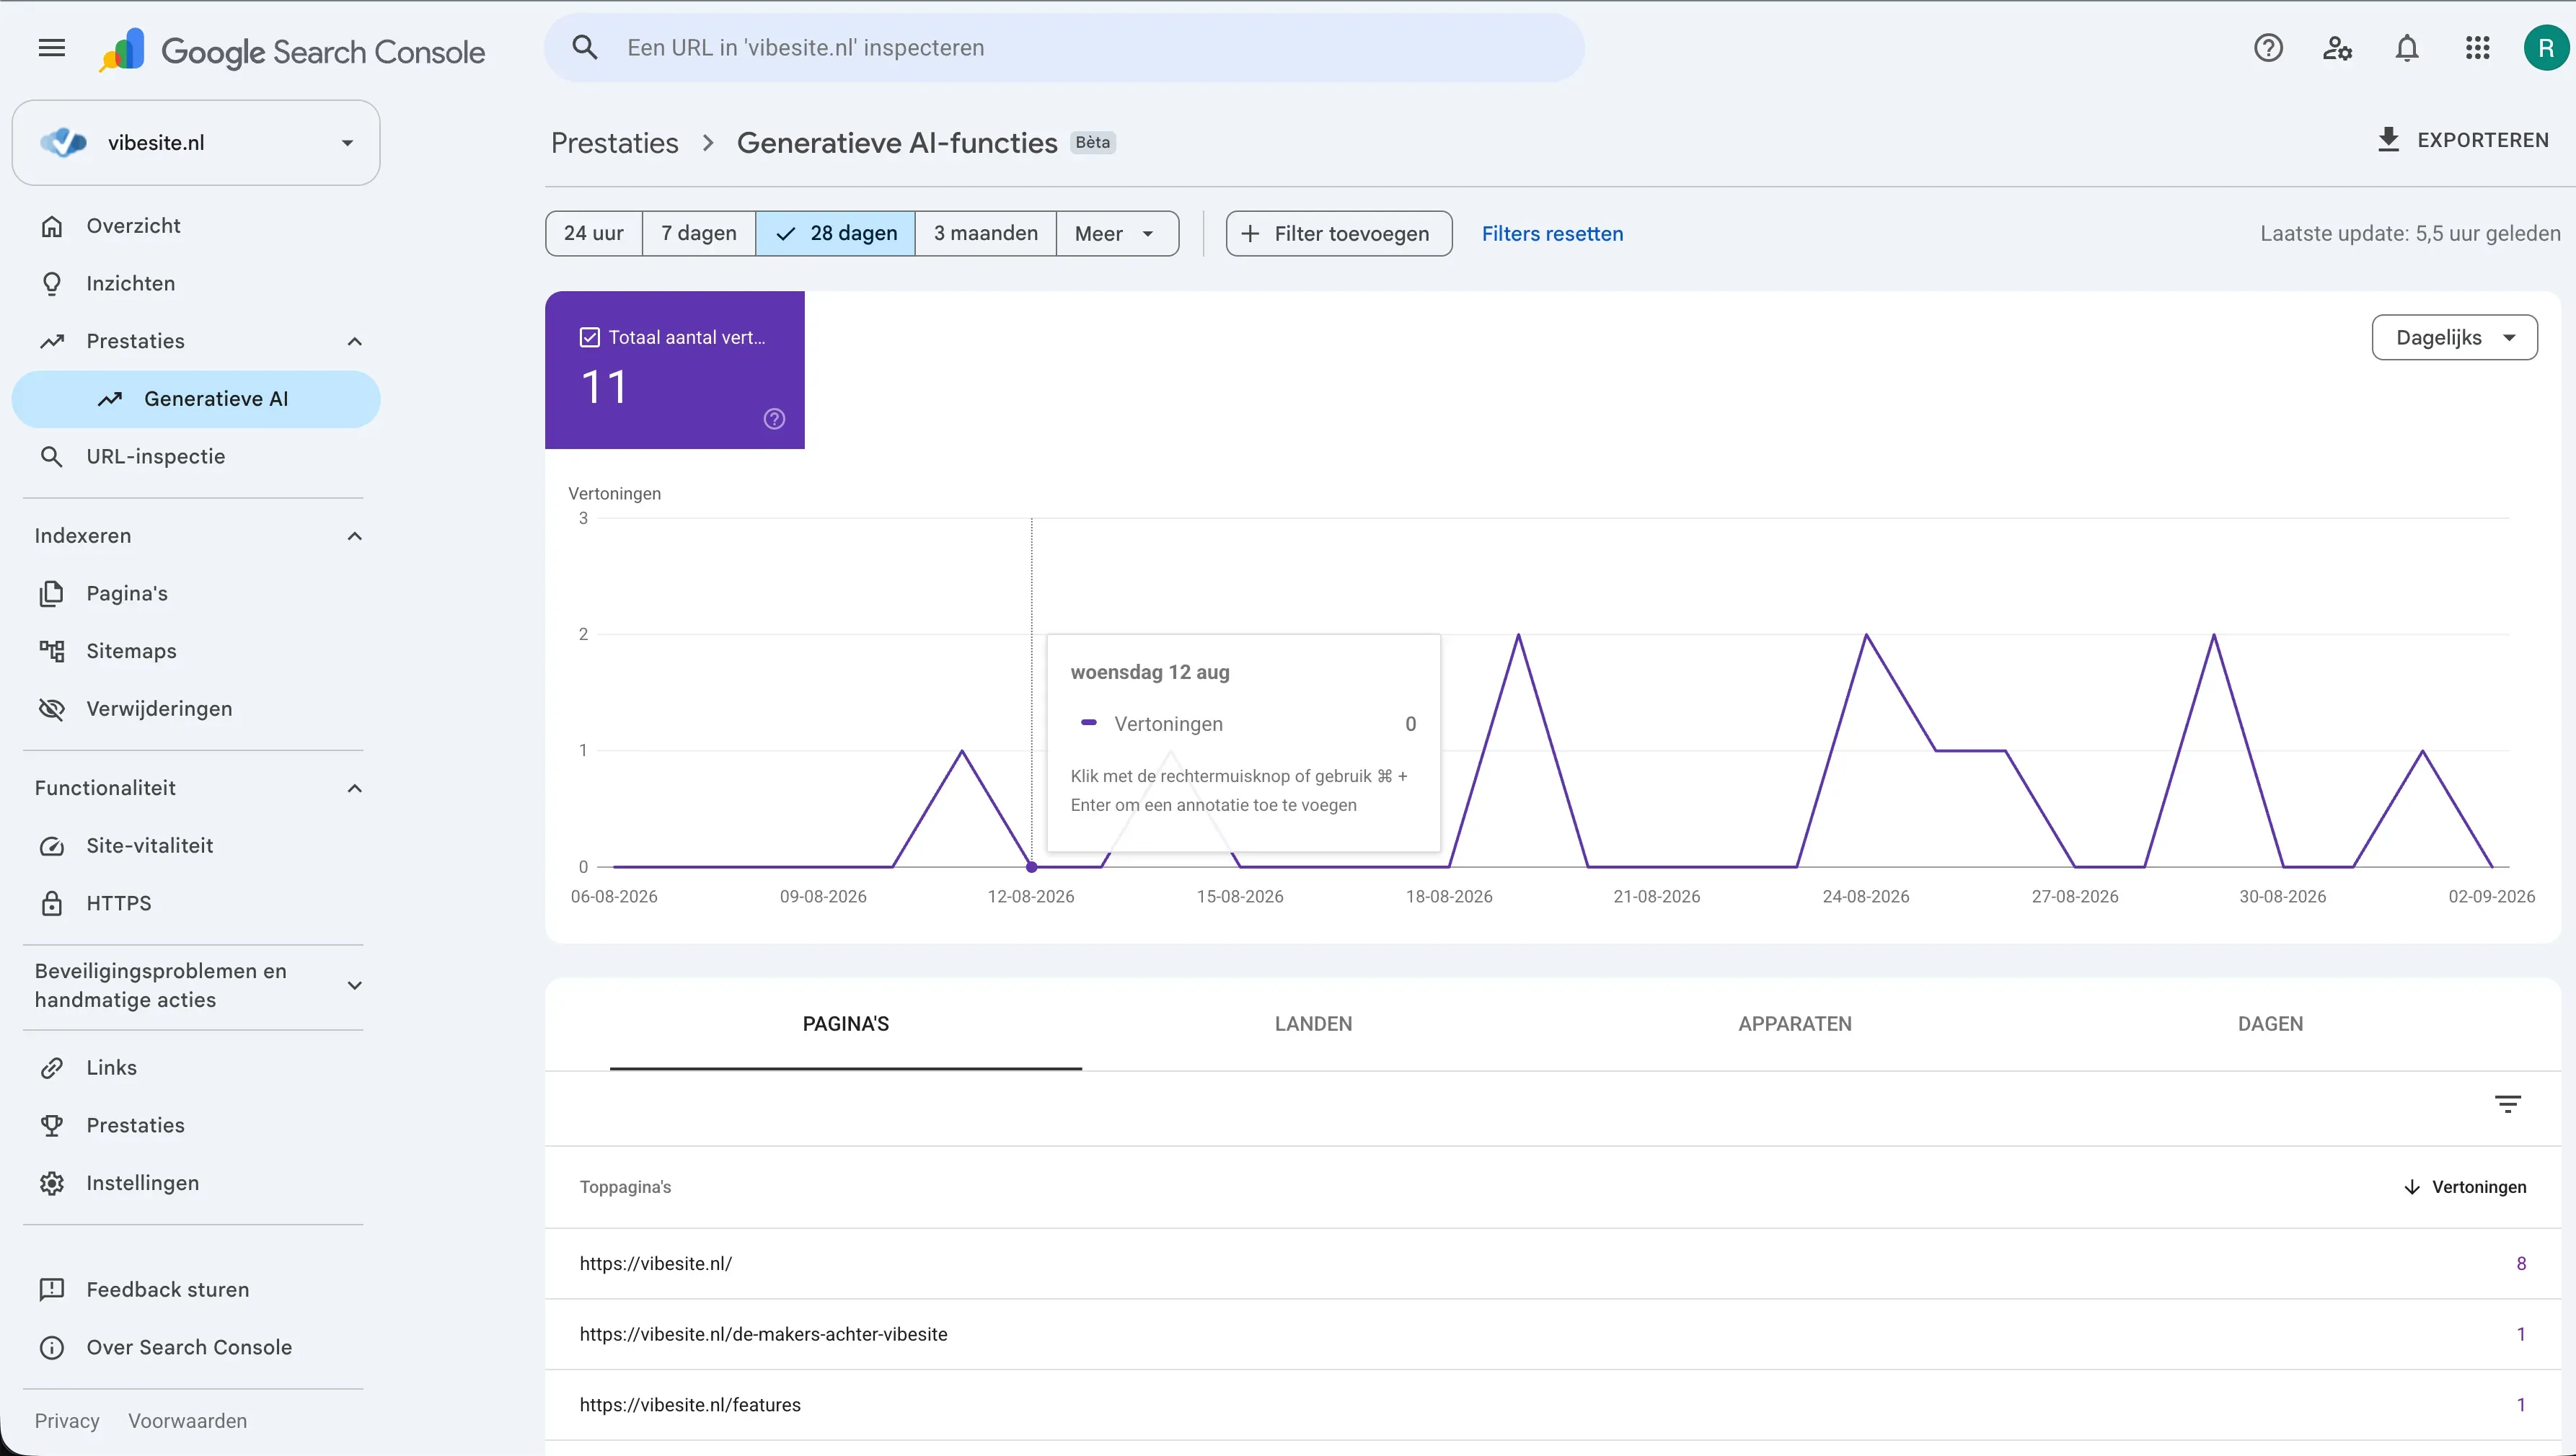This screenshot has width=2576, height=1456.
Task: Collapse the Functionaliteit section
Action: click(x=354, y=789)
